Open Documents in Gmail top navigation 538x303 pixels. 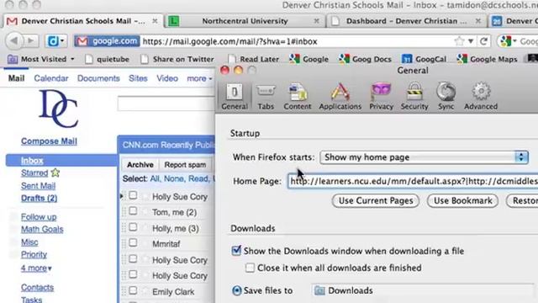point(98,78)
